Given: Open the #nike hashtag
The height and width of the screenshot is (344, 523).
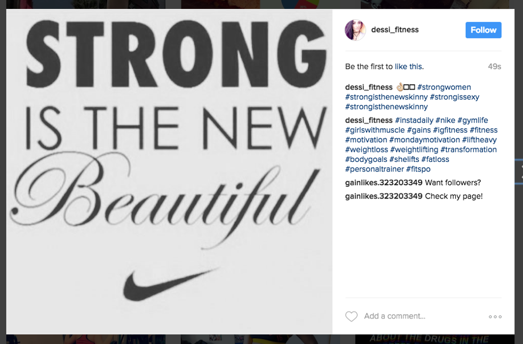Looking at the screenshot, I should 446,120.
